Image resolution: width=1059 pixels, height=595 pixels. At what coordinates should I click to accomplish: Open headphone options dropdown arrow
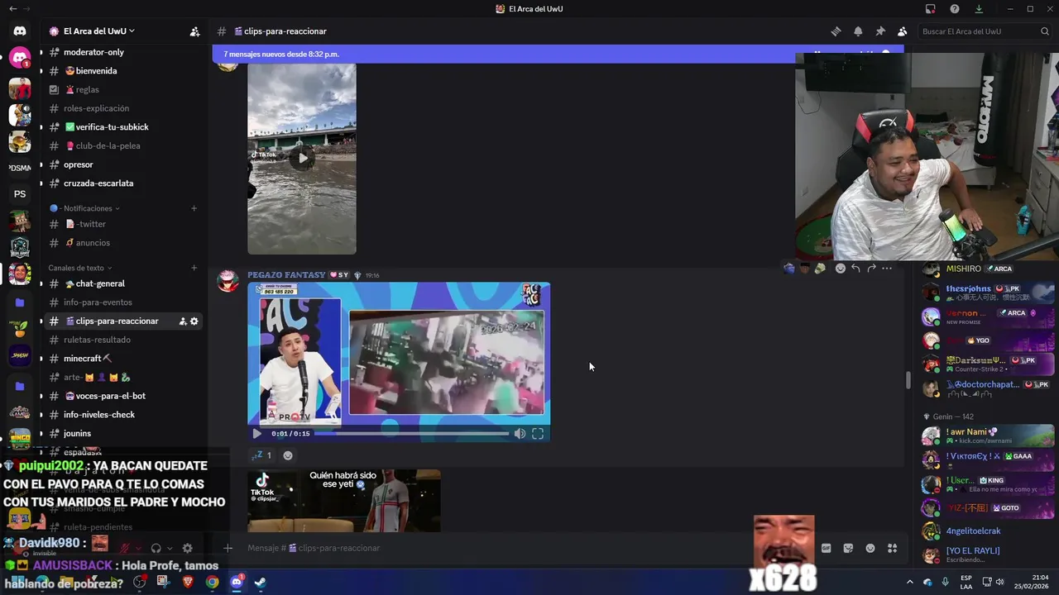point(170,548)
